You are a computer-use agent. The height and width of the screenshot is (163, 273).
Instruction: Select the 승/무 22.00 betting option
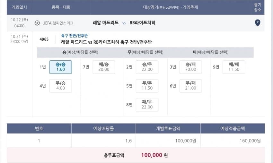pyautogui.click(x=147, y=67)
